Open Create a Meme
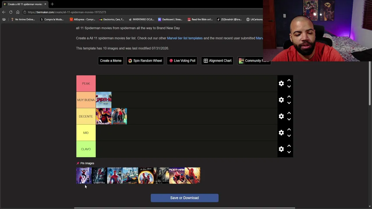The image size is (372, 209). [111, 61]
